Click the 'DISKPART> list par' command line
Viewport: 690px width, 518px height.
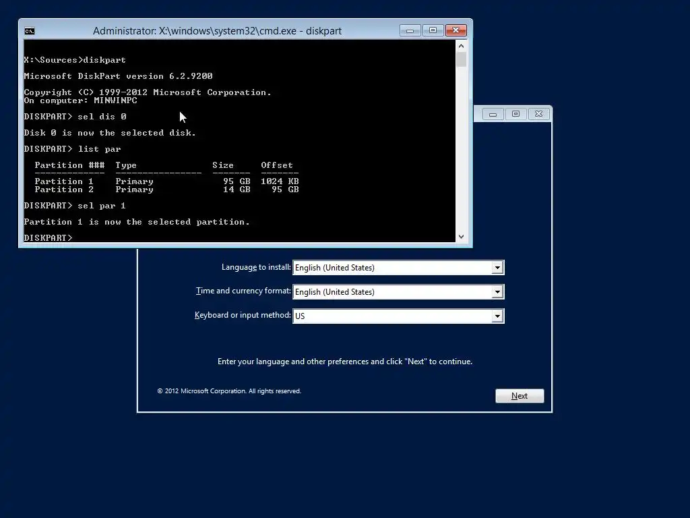pyautogui.click(x=72, y=149)
